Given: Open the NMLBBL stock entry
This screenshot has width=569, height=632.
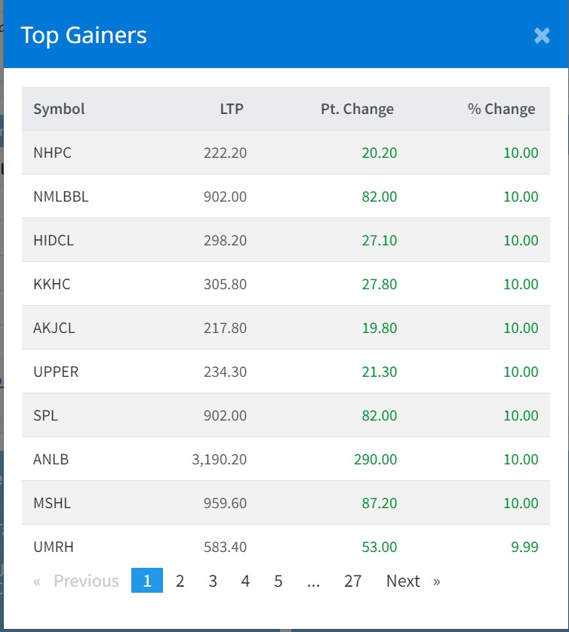Looking at the screenshot, I should 61,196.
